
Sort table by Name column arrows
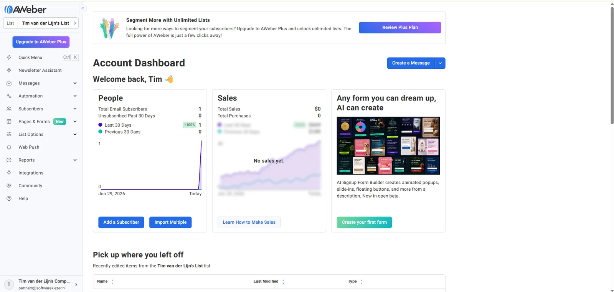coord(112,282)
